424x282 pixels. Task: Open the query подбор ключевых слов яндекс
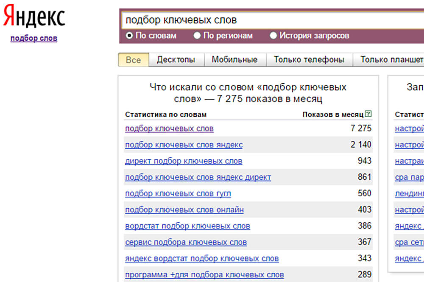coord(184,145)
